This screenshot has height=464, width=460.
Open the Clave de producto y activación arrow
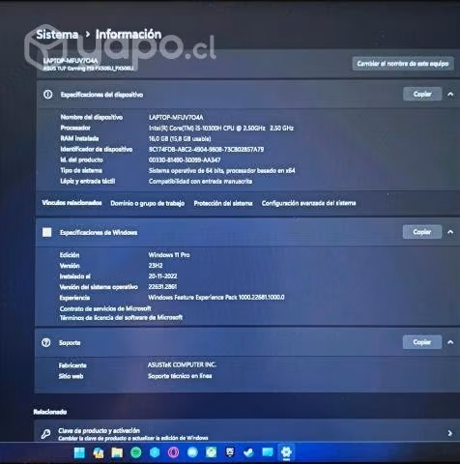pos(450,433)
